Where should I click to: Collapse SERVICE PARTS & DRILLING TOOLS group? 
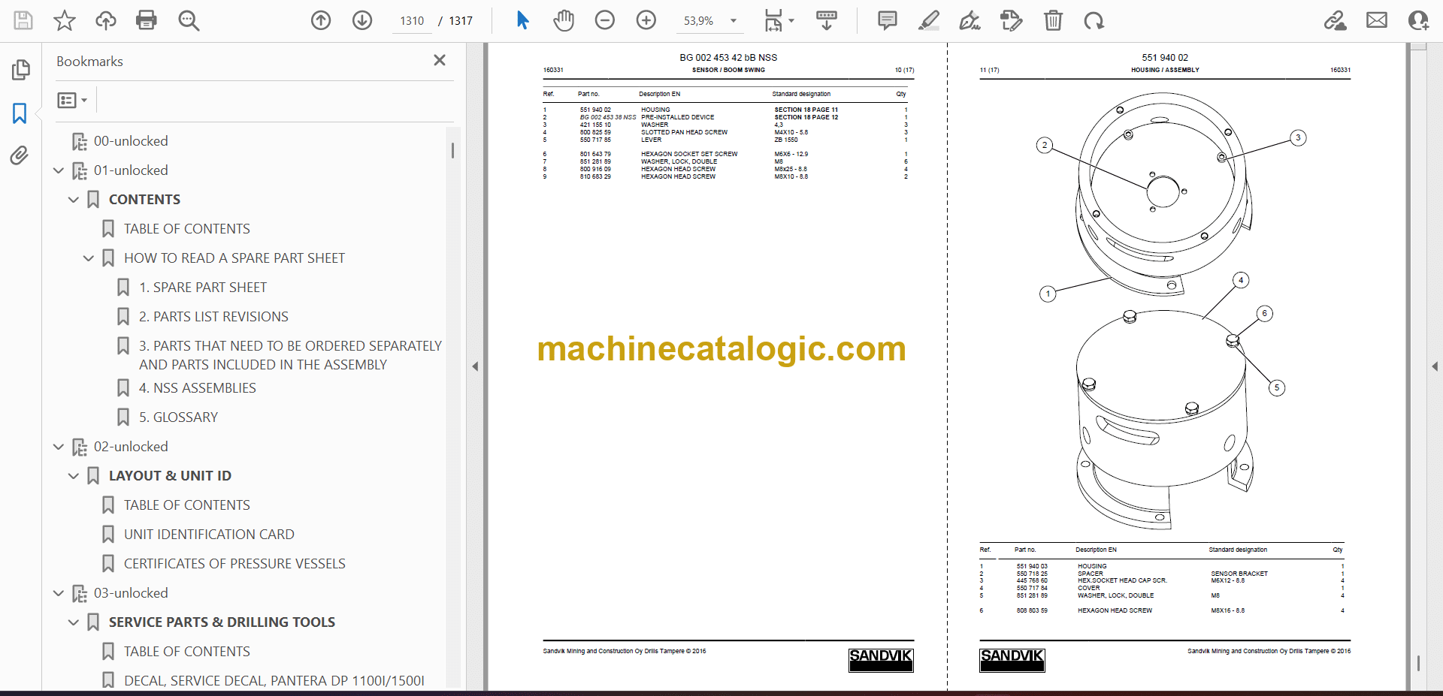point(74,622)
